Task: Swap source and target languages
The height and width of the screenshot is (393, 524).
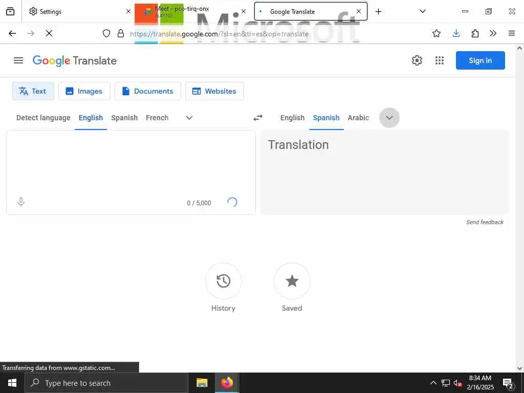Action: (x=258, y=118)
